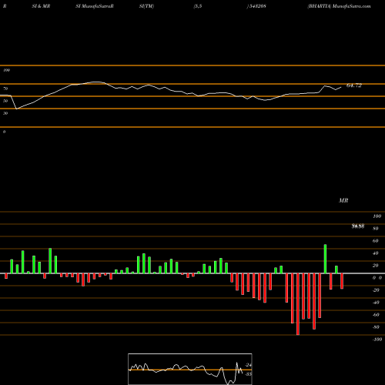Select the 'SI & MR' header text
This screenshot has height=385, width=385.
pos(41,6)
